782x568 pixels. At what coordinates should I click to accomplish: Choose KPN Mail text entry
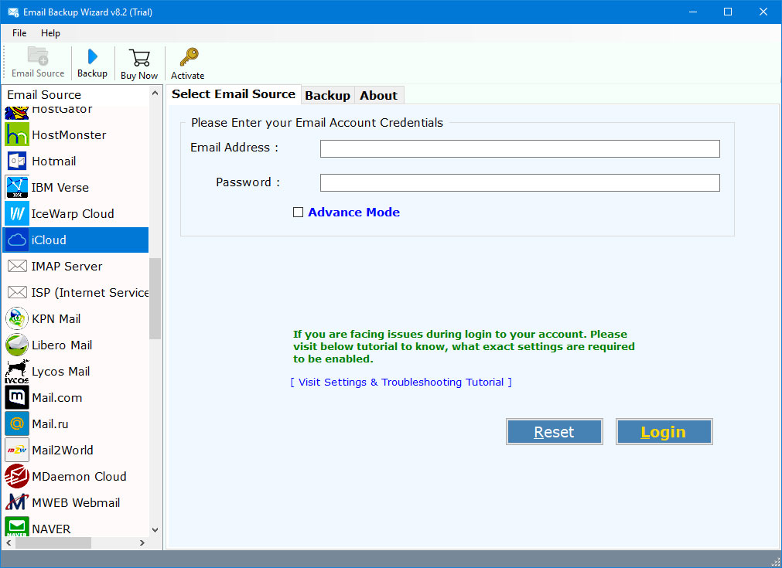click(56, 319)
